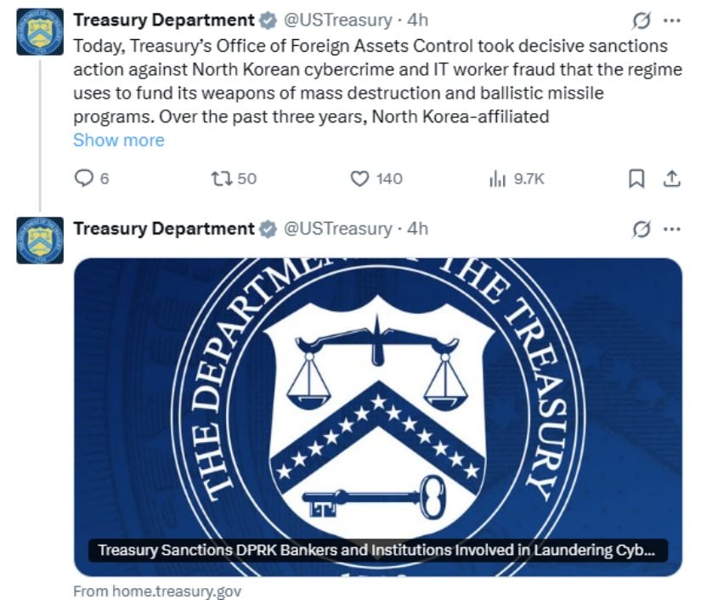Image resolution: width=701 pixels, height=600 pixels.
Task: Click Grok icon on the first tweet
Action: [x=642, y=20]
